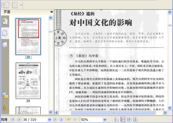
Task: Click document horizontal scroll left arrow
Action: pos(57,113)
